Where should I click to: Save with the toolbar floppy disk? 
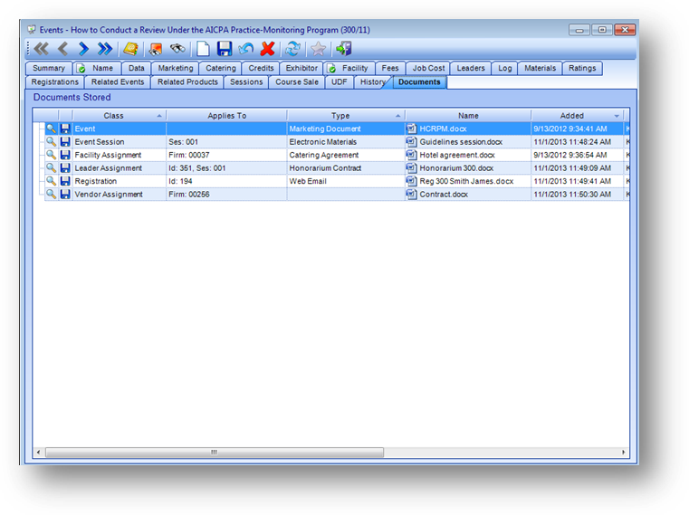225,49
